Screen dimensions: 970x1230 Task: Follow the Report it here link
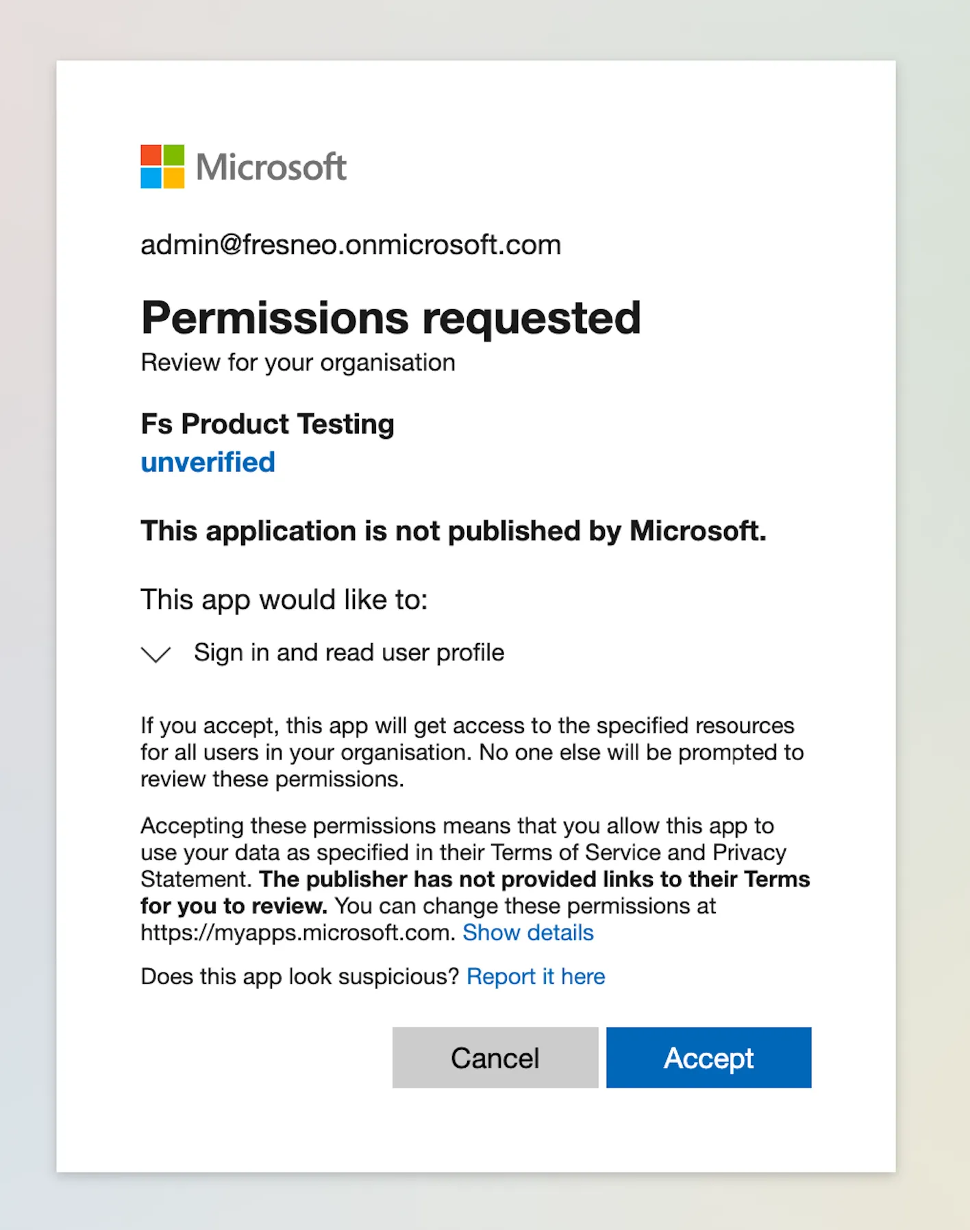click(x=536, y=977)
